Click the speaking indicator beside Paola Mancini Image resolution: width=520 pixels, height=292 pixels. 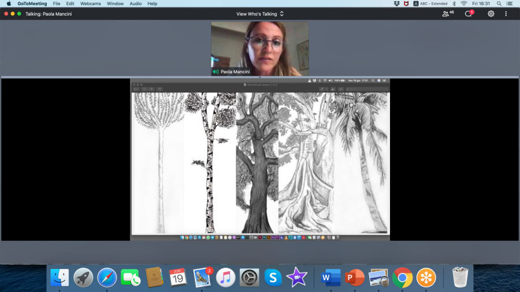[216, 72]
